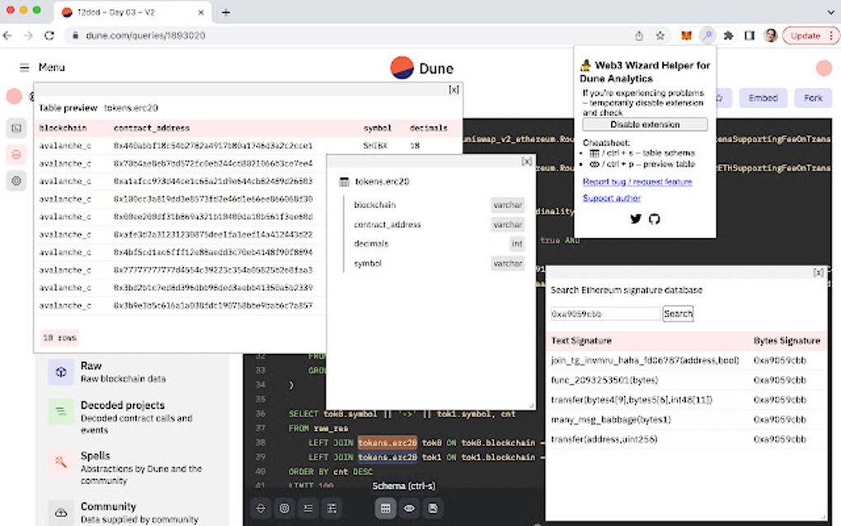Toggle the eye preview icon in the toolbar
This screenshot has width=841, height=526.
pyautogui.click(x=408, y=508)
